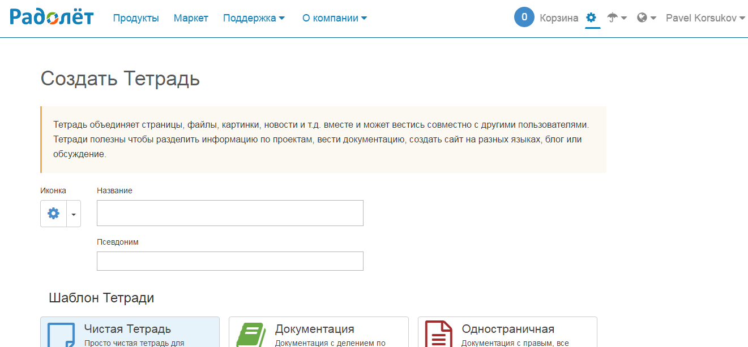Click the active gear icon in the header
Image resolution: width=748 pixels, height=347 pixels.
pos(591,18)
